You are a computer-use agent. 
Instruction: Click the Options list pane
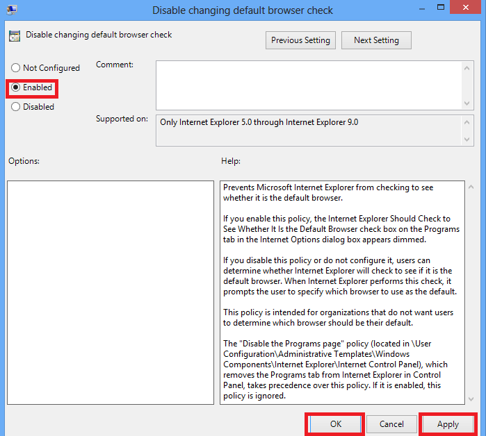111,292
